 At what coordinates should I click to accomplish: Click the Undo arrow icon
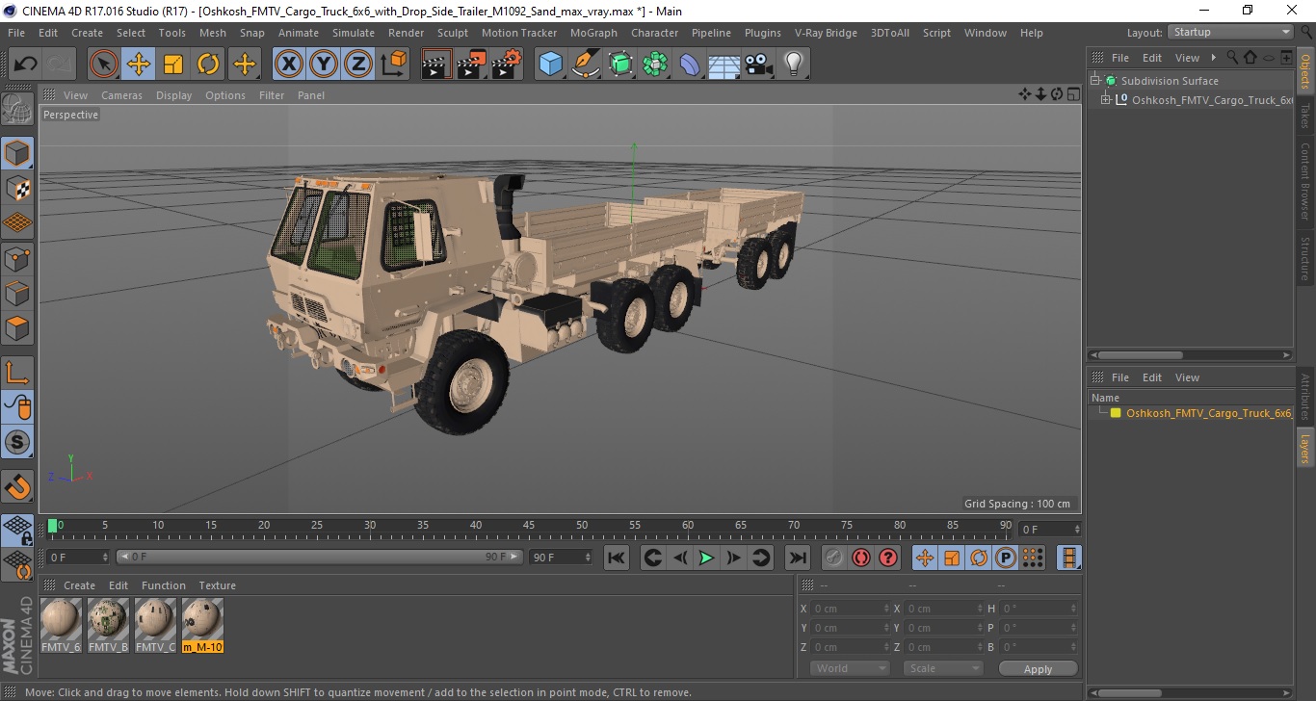tap(26, 65)
